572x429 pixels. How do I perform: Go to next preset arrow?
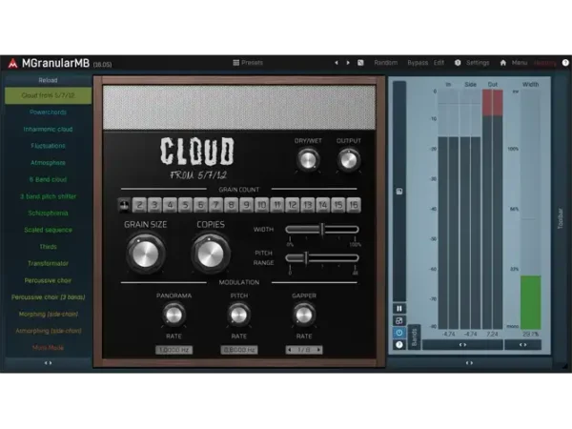point(348,63)
